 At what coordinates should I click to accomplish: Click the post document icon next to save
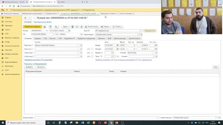click(50, 26)
